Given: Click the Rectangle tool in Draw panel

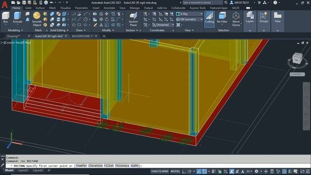Looking at the screenshot, I should pyautogui.click(x=79, y=25).
